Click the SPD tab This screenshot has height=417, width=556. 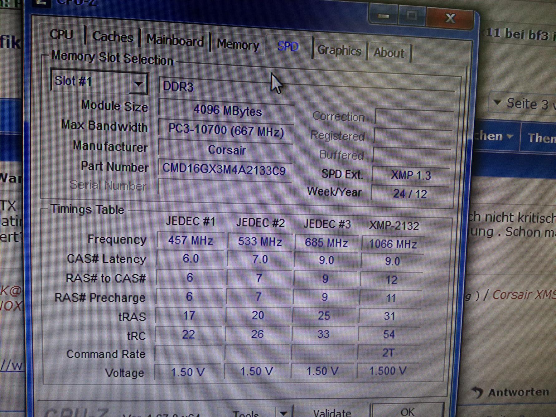[x=288, y=47]
